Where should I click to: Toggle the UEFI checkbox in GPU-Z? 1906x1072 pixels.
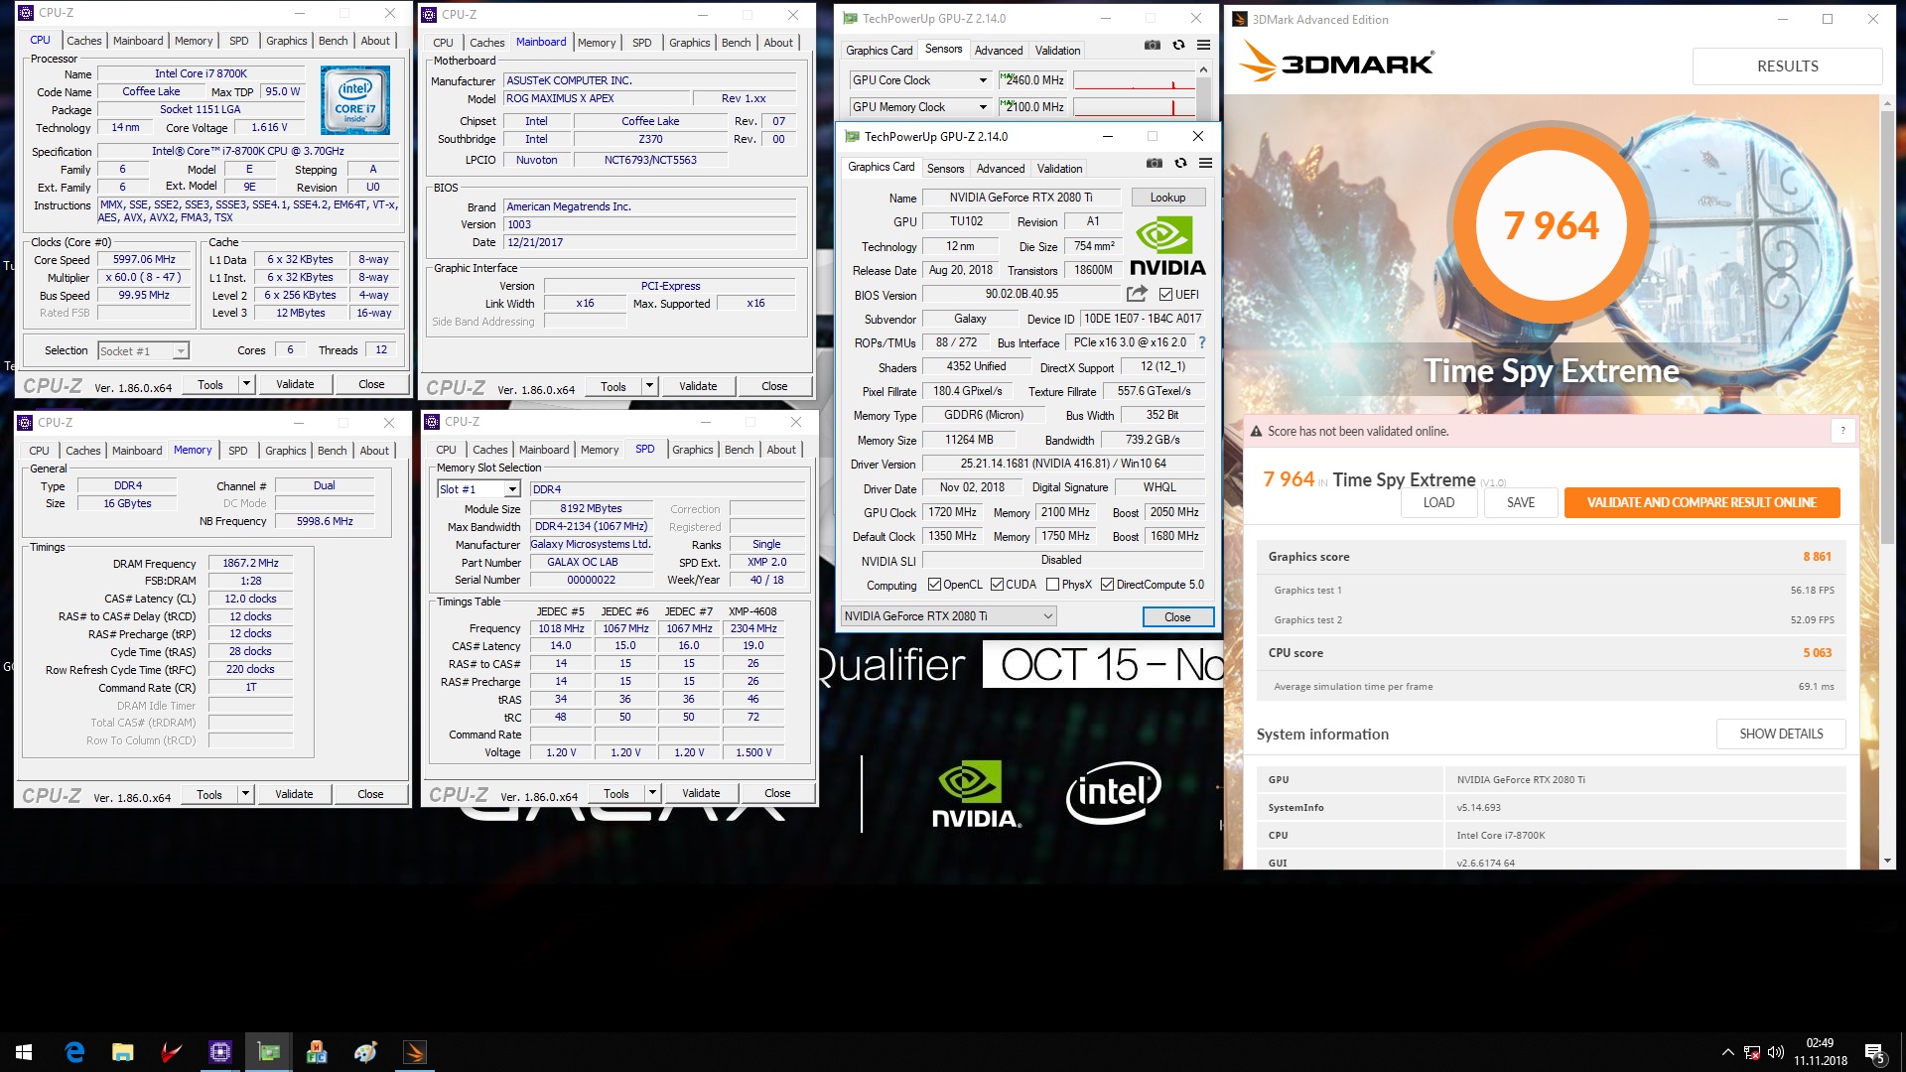click(x=1165, y=295)
